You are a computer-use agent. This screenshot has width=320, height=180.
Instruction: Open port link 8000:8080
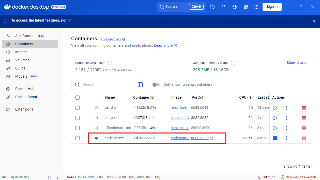(x=200, y=138)
